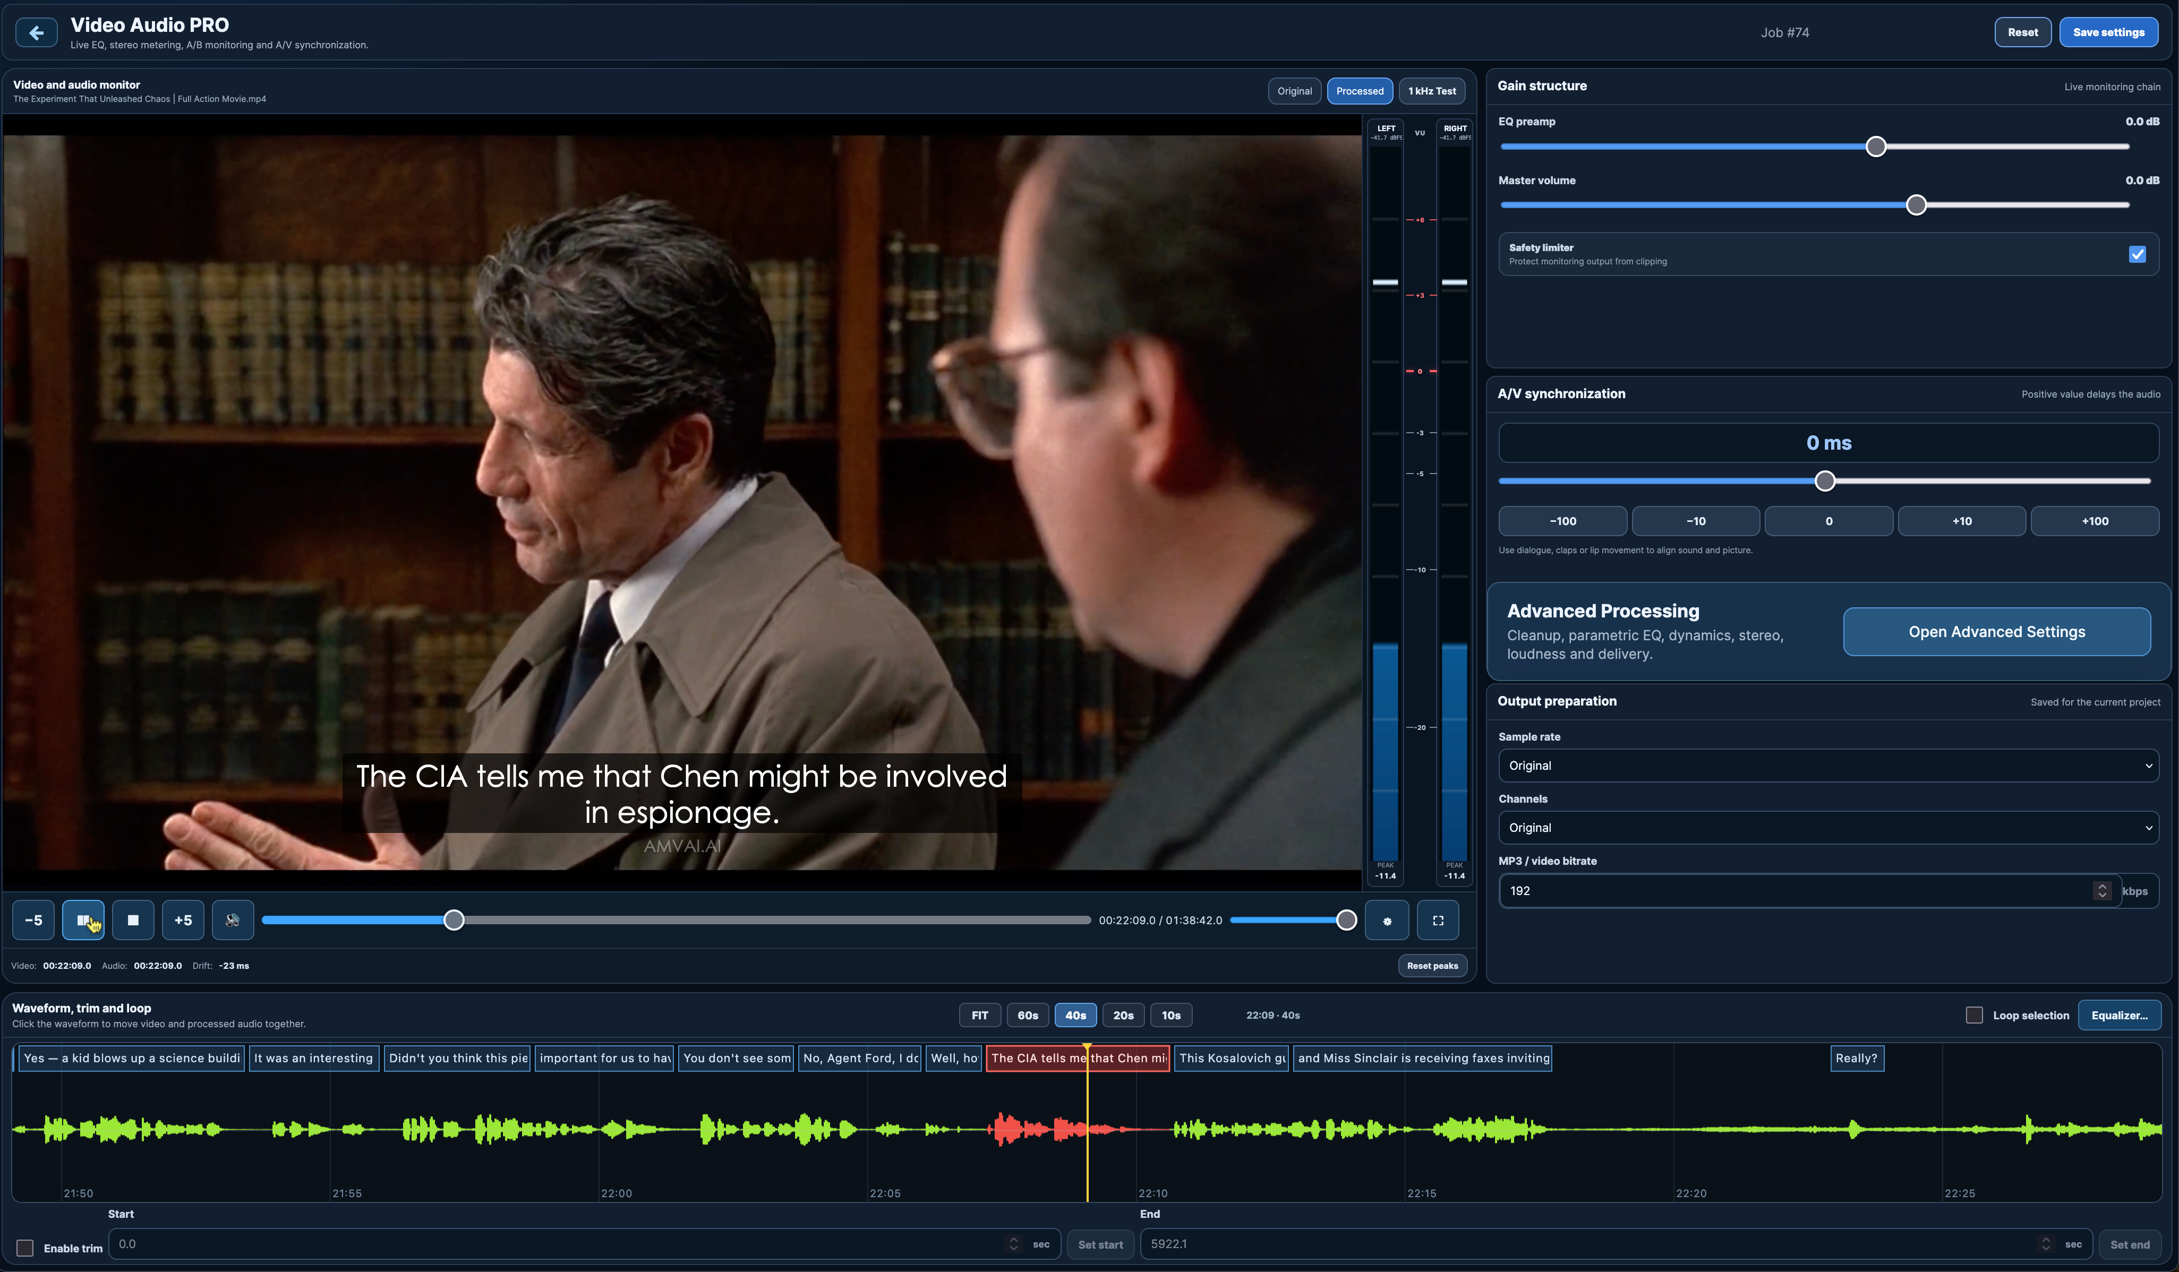Screen dimensions: 2179x1272
Task: Shift audio sync by −10 ms
Action: (1696, 521)
